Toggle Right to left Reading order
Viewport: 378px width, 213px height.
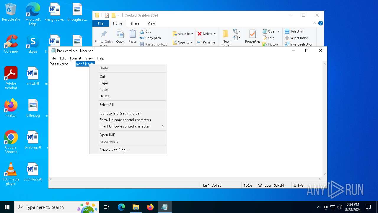pos(128,113)
